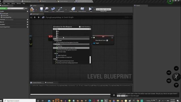This screenshot has height=102, width=181.
Task: Open the Window menu
Action: tap(19, 3)
